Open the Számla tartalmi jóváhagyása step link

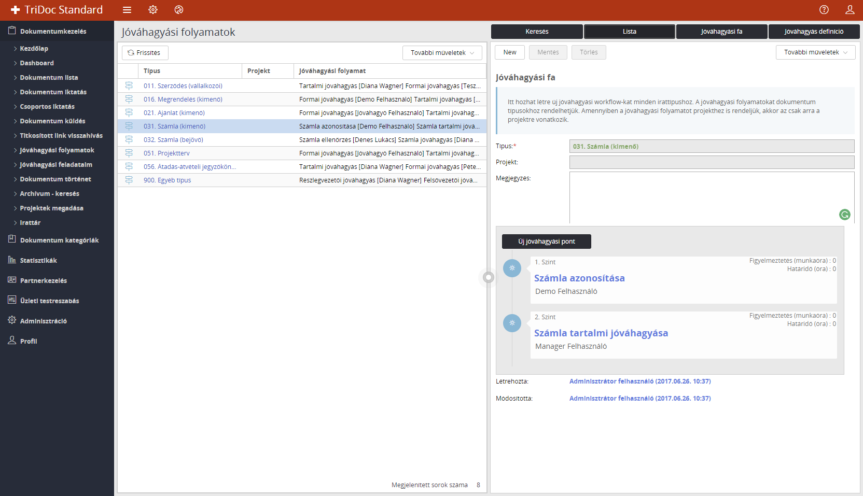(x=601, y=333)
